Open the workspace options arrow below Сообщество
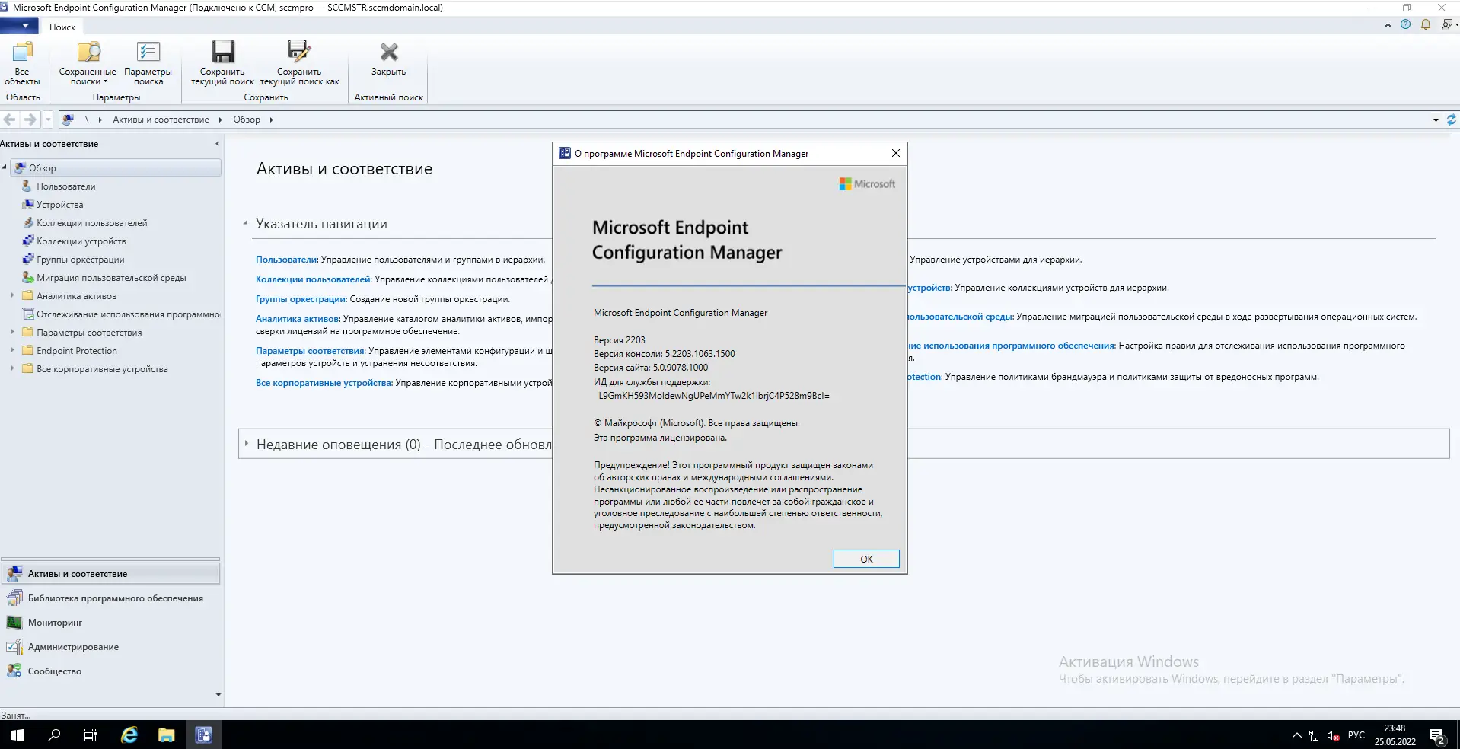Image resolution: width=1460 pixels, height=749 pixels. click(218, 695)
